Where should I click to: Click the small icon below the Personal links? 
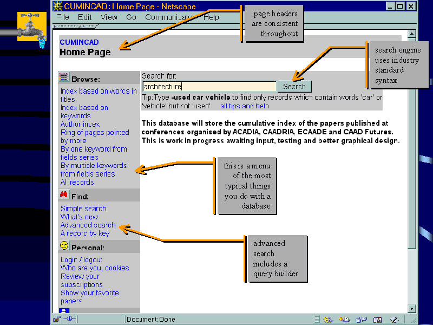click(x=64, y=309)
